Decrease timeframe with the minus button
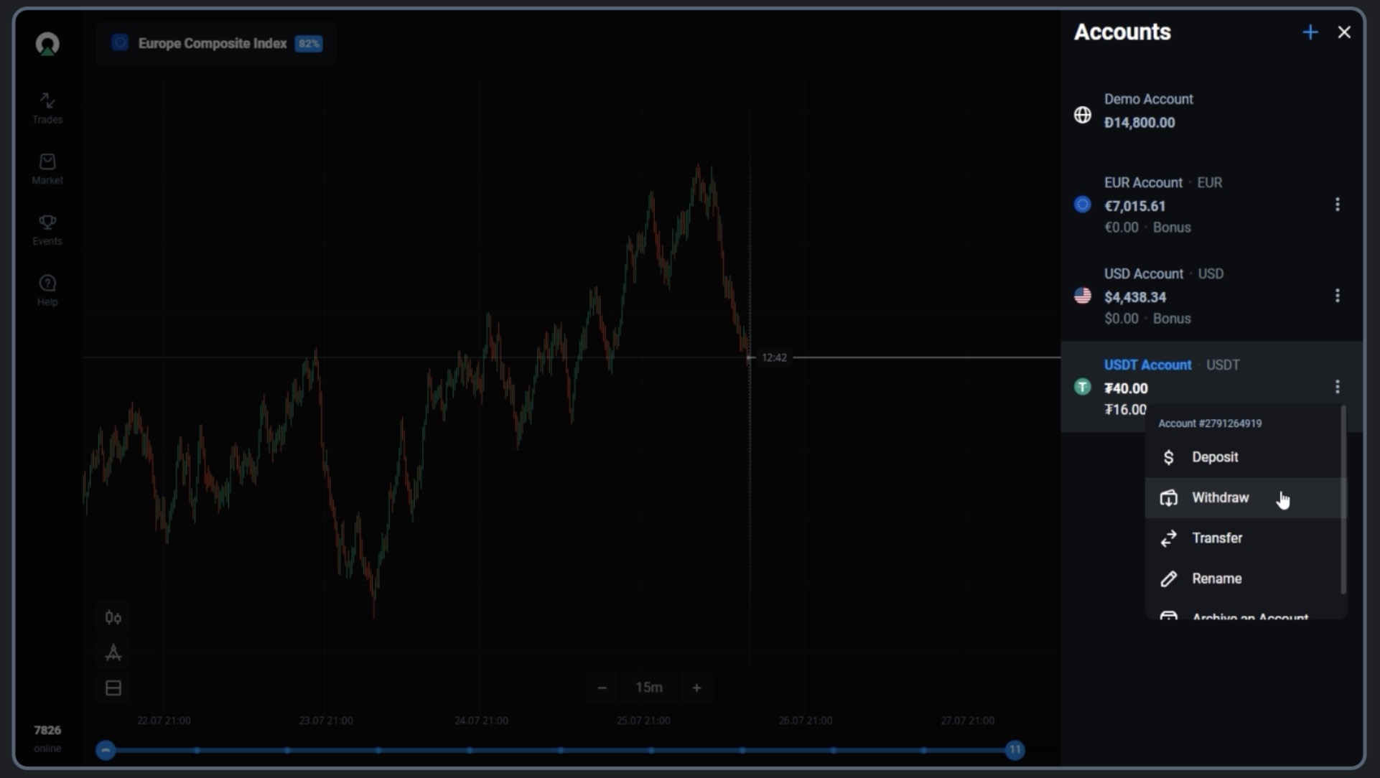This screenshot has height=778, width=1380. click(x=602, y=688)
